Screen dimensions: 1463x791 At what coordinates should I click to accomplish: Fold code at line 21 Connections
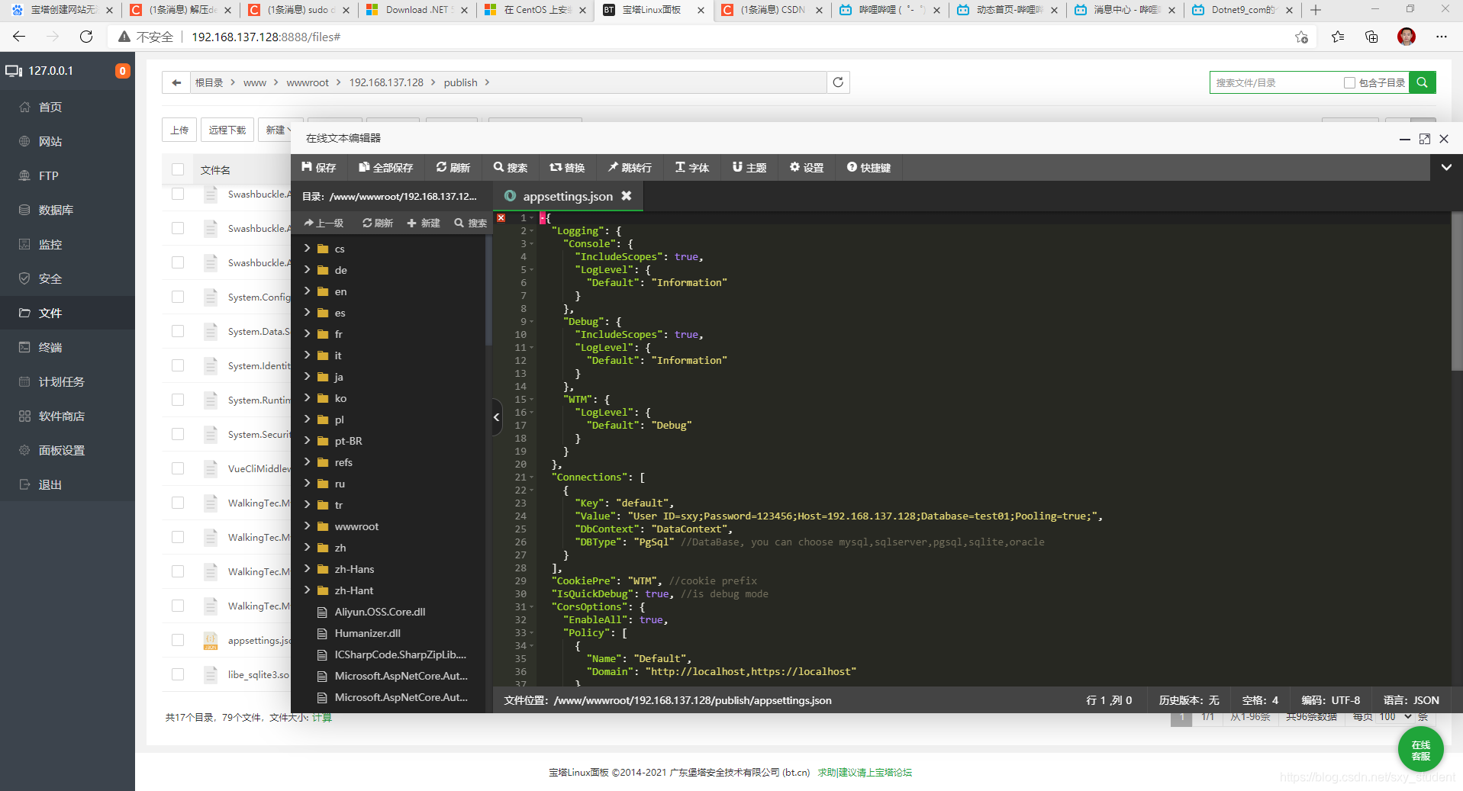[532, 477]
